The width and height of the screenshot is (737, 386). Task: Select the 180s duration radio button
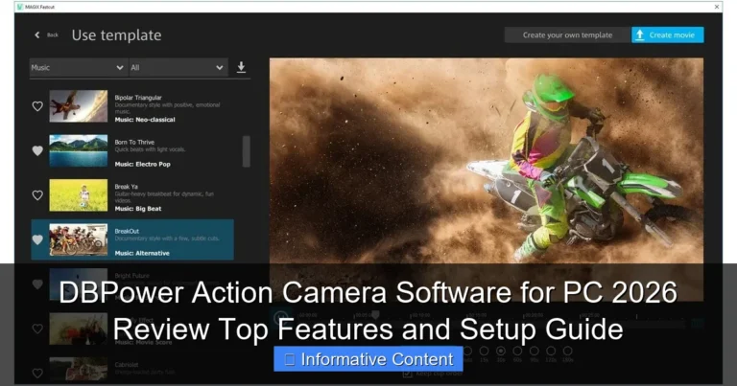(568, 351)
